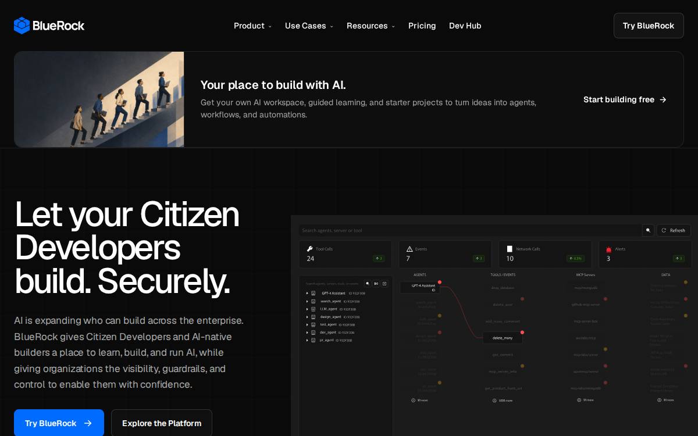Click the more link under Data column
Image resolution: width=698 pixels, height=436 pixels.
coord(665,400)
